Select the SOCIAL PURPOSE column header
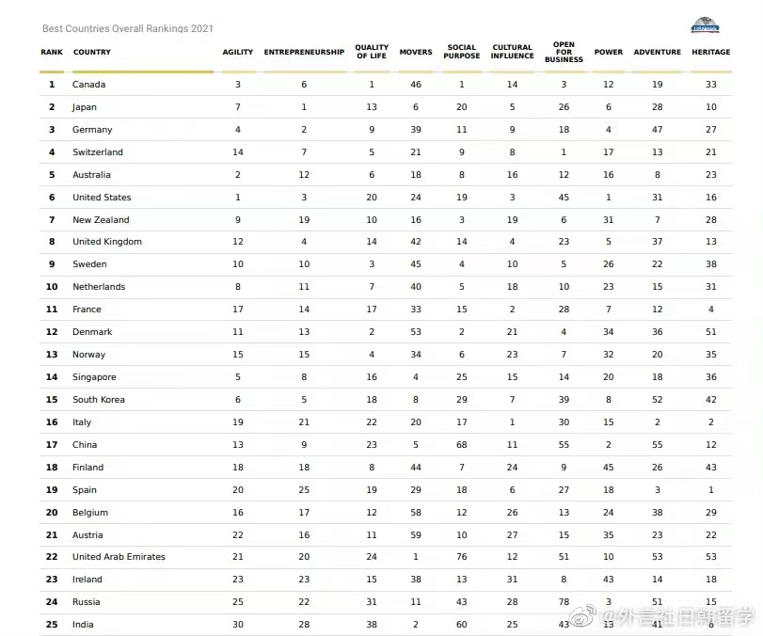The width and height of the screenshot is (763, 636). coord(462,52)
